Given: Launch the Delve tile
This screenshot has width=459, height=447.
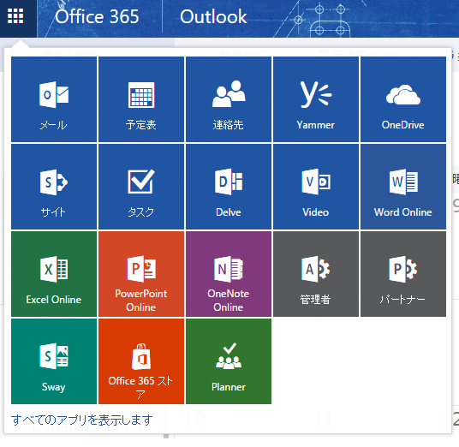Looking at the screenshot, I should tap(229, 187).
